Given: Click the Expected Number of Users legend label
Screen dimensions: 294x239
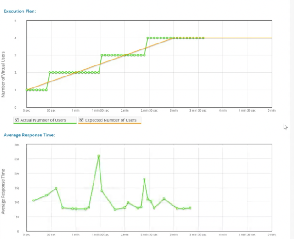Looking at the screenshot, I should point(110,120).
